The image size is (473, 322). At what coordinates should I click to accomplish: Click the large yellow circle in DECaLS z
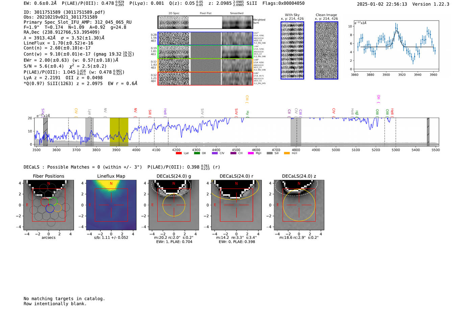(299, 205)
